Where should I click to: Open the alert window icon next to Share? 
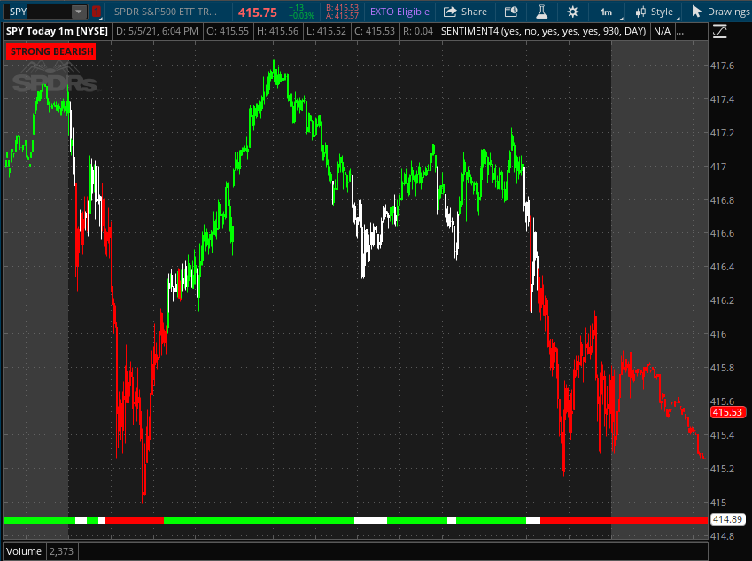(x=511, y=12)
